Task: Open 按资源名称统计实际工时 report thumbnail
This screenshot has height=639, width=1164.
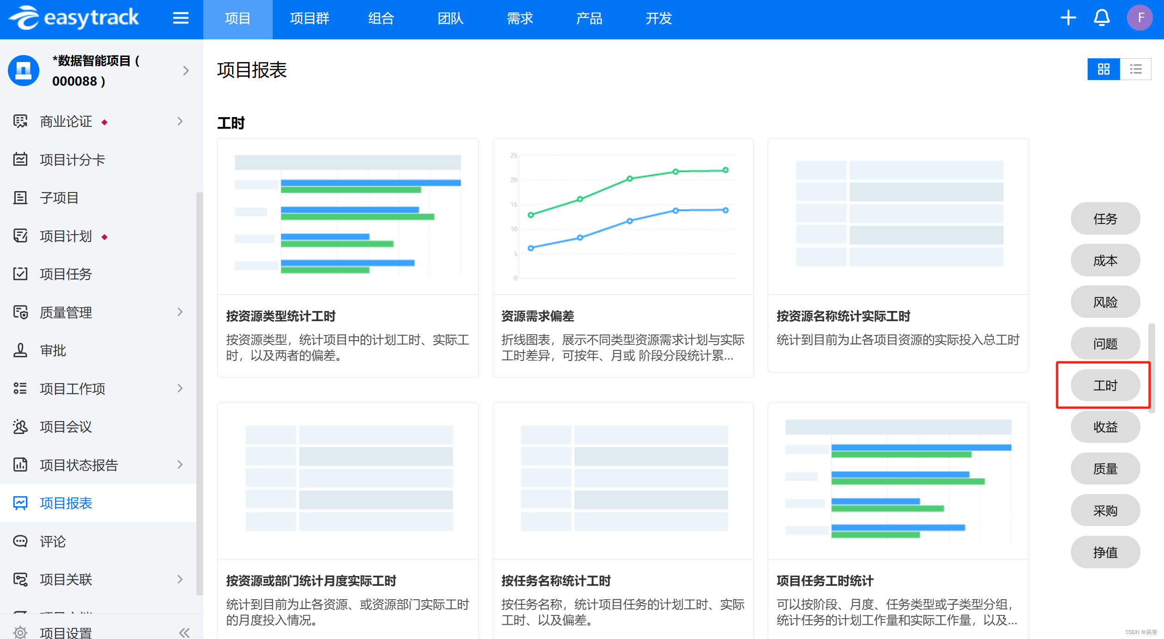Action: [898, 216]
